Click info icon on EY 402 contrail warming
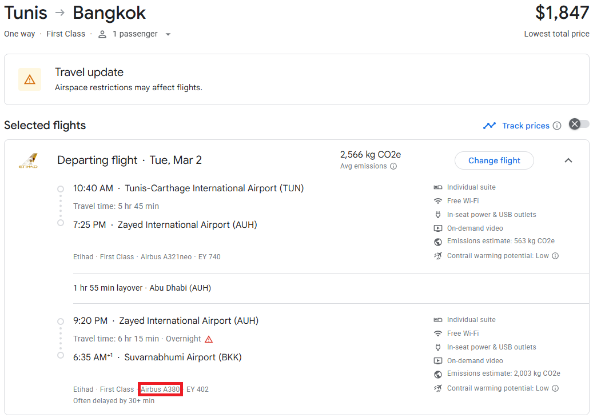Image resolution: width=593 pixels, height=418 pixels. (555, 388)
